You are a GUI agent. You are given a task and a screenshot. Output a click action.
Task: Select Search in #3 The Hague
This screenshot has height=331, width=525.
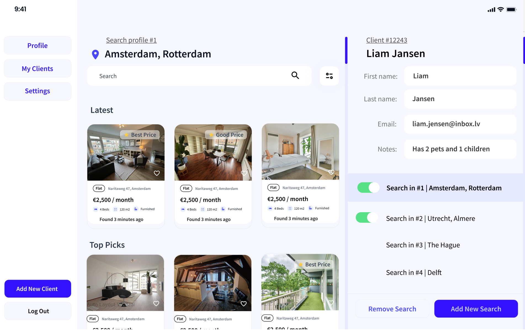[423, 245]
